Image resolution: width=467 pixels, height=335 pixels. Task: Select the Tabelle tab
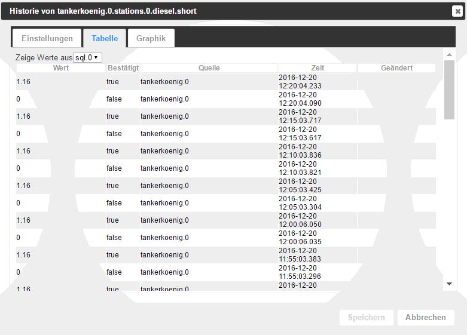pos(105,38)
